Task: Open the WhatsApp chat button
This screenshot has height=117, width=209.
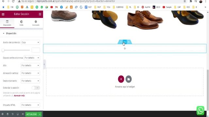Action: click(200, 110)
